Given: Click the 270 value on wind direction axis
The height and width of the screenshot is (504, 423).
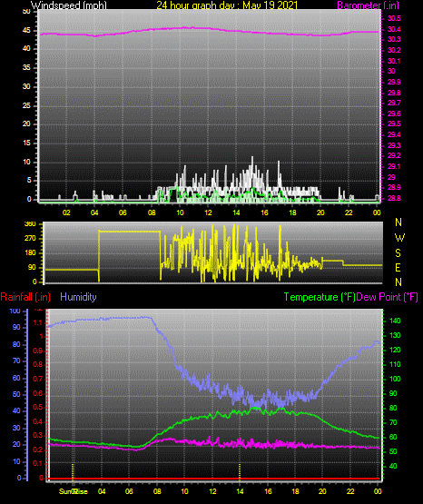Looking at the screenshot, I should [x=30, y=239].
